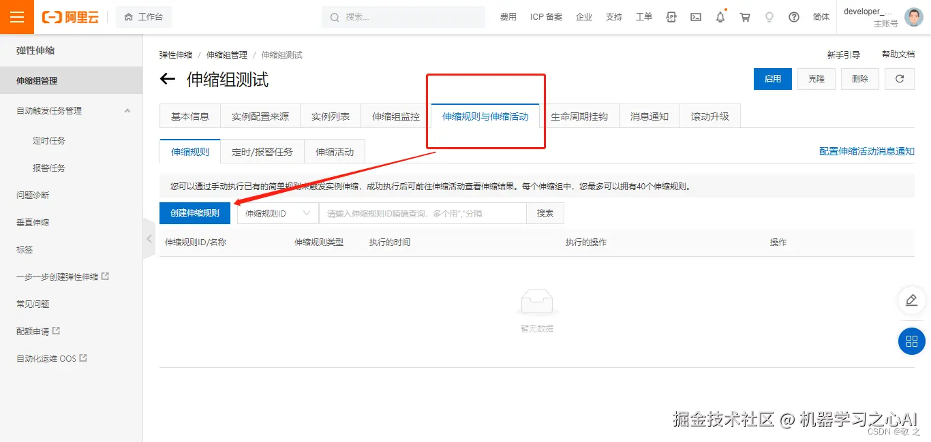Click the Alibaba Cloud logo
Viewport: 931px width, 442px height.
[70, 17]
